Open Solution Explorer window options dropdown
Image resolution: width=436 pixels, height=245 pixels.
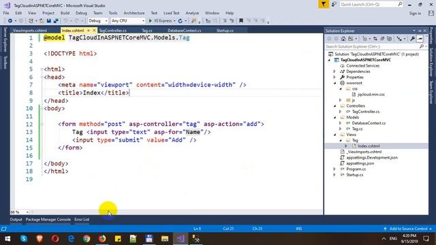pyautogui.click(x=414, y=31)
